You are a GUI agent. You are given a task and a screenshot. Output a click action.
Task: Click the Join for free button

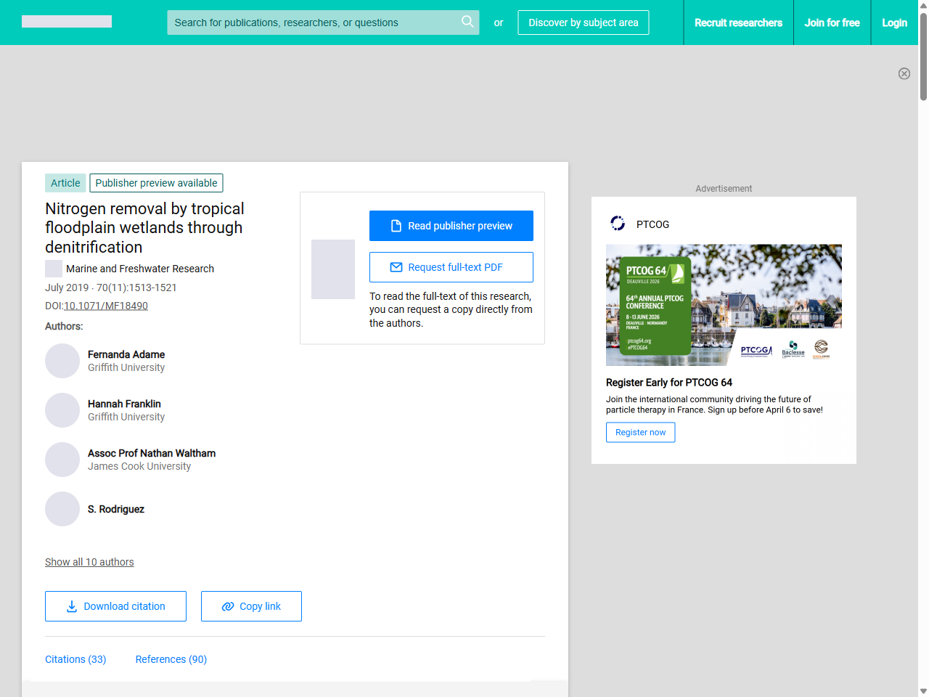pos(832,23)
